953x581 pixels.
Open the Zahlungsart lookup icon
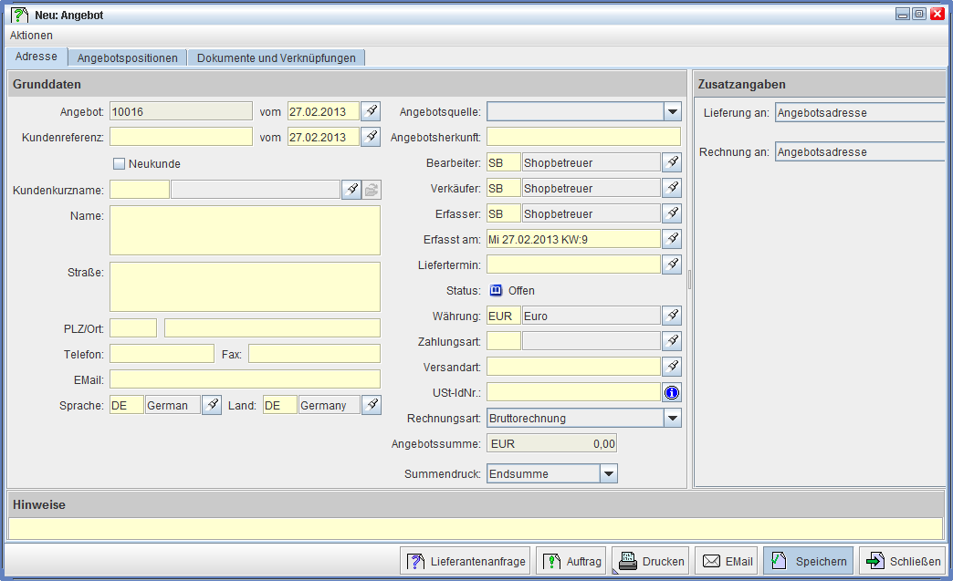tap(672, 341)
